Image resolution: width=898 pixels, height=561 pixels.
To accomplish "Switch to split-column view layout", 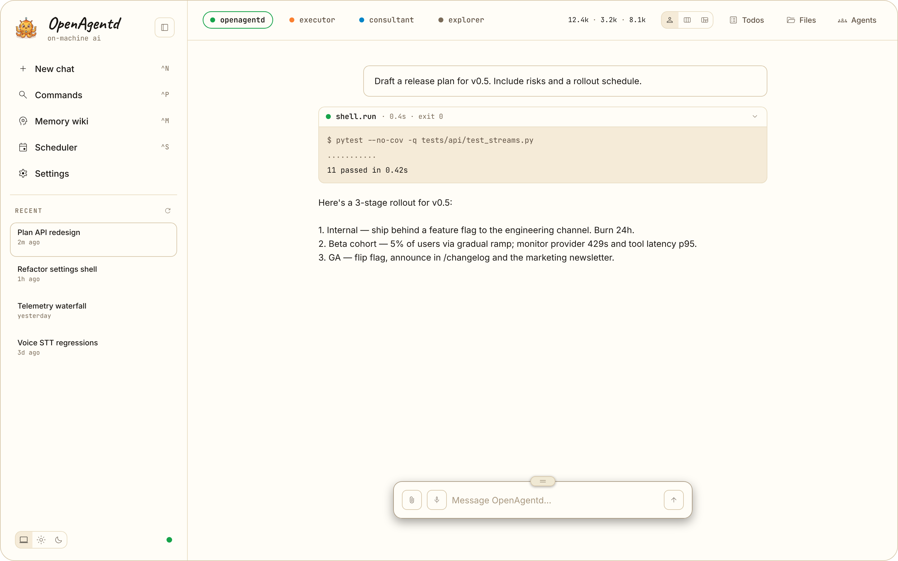I will coord(687,20).
